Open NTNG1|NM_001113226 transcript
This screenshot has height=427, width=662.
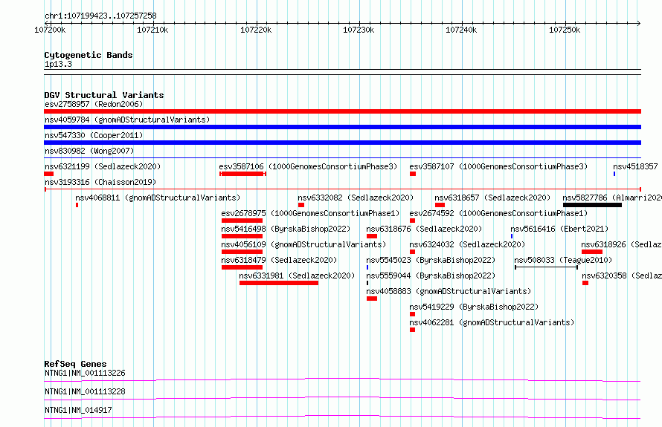85,373
